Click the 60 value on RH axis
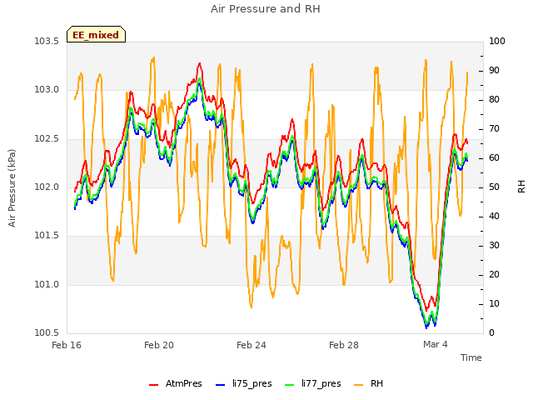The height and width of the screenshot is (400, 533). pos(494,158)
